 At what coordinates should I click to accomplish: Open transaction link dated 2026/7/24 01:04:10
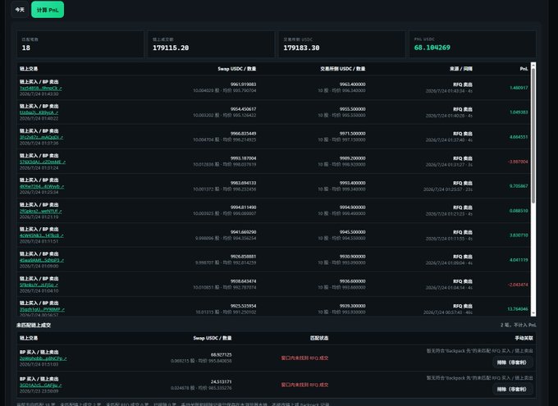click(39, 285)
